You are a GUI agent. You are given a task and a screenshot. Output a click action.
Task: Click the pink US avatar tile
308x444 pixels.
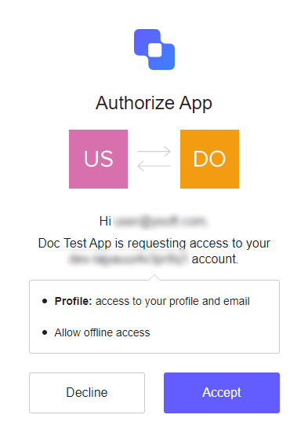click(x=98, y=159)
